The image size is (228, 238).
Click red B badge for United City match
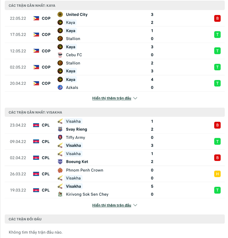point(217,18)
